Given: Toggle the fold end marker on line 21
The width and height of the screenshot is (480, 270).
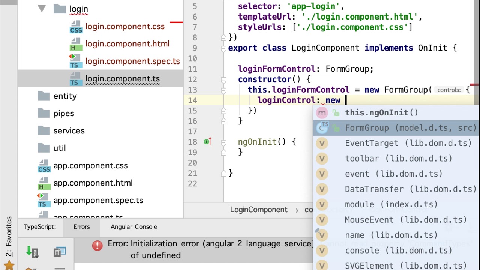Looking at the screenshot, I should pos(223,173).
